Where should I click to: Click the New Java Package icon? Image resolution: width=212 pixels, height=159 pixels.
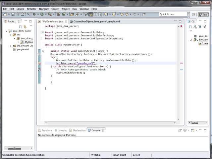(59, 14)
